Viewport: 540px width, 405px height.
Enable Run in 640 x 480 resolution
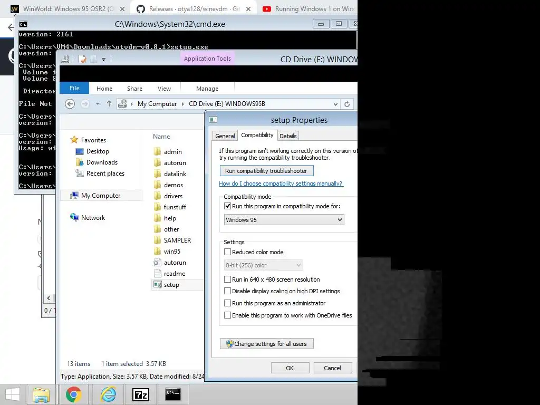pos(227,279)
